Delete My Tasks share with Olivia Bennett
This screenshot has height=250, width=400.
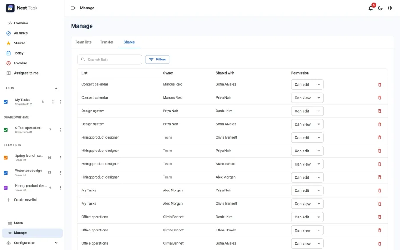tap(380, 204)
